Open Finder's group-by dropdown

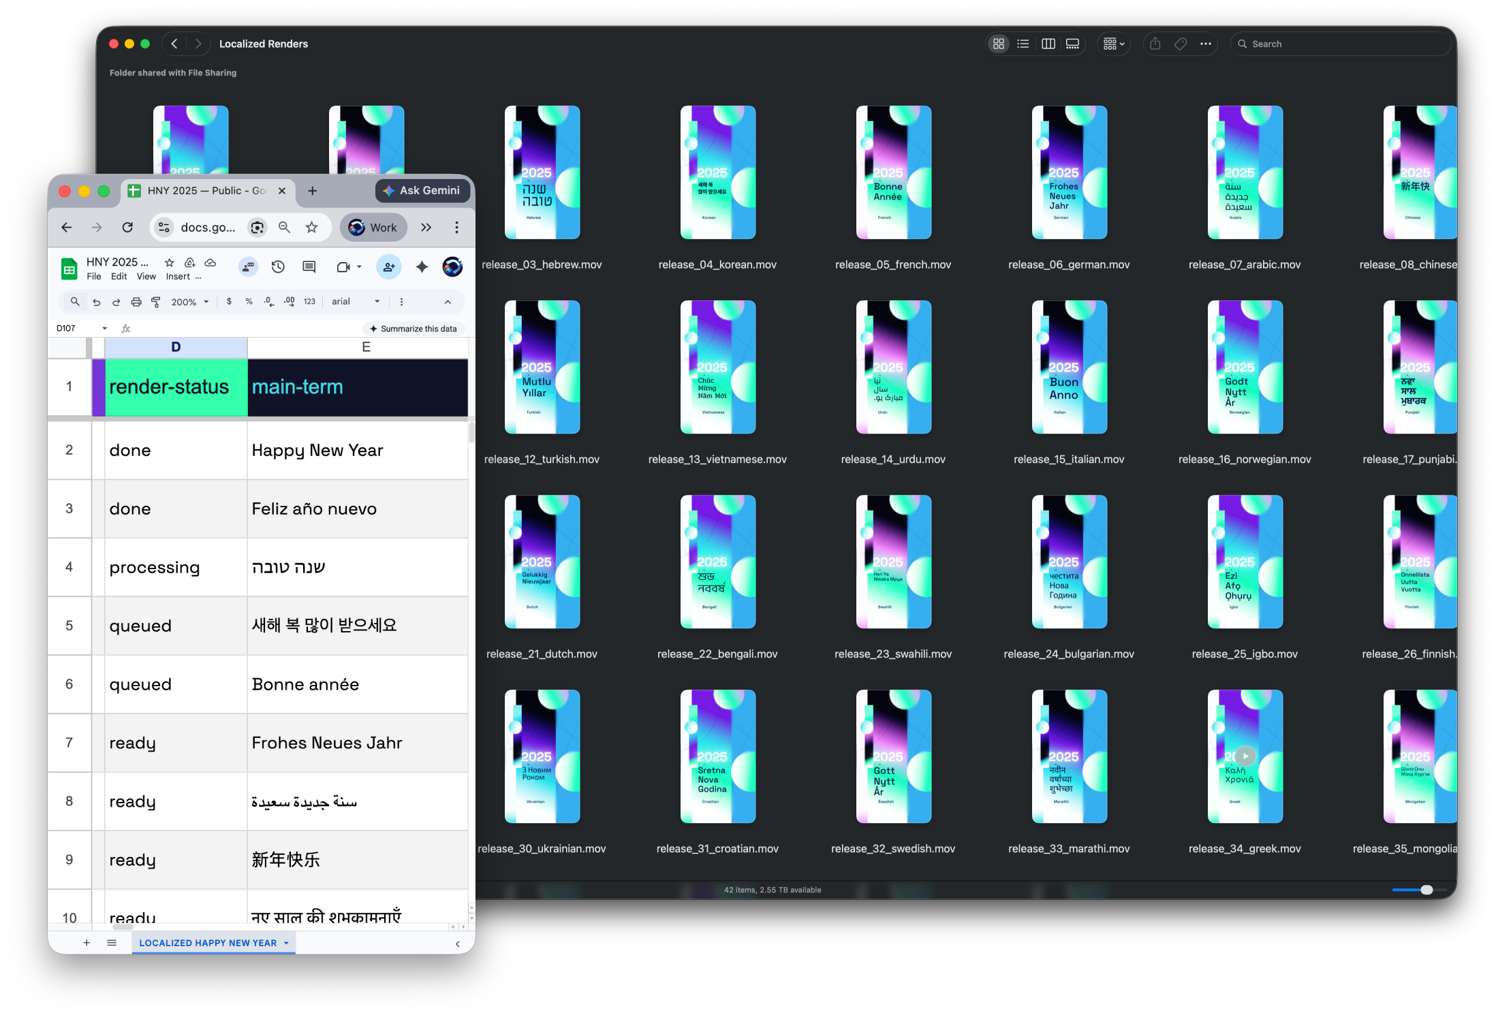(1114, 44)
